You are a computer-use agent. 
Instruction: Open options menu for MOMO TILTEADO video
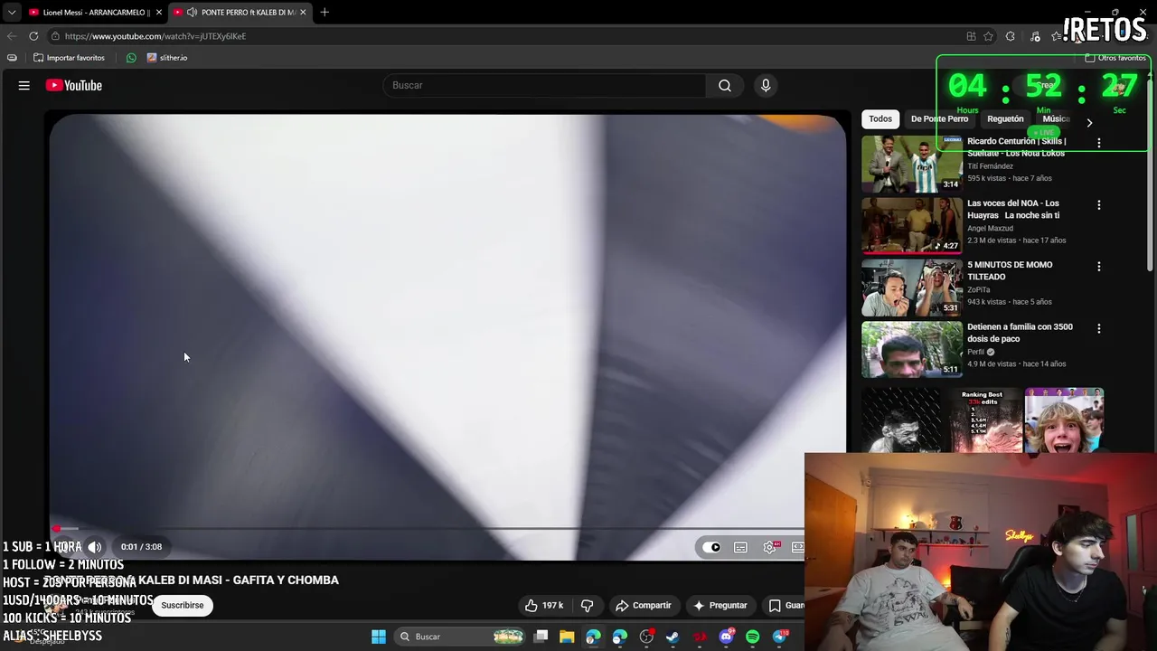pyautogui.click(x=1099, y=267)
